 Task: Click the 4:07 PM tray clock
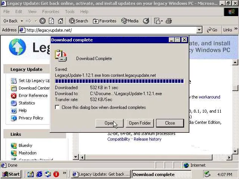(x=225, y=174)
